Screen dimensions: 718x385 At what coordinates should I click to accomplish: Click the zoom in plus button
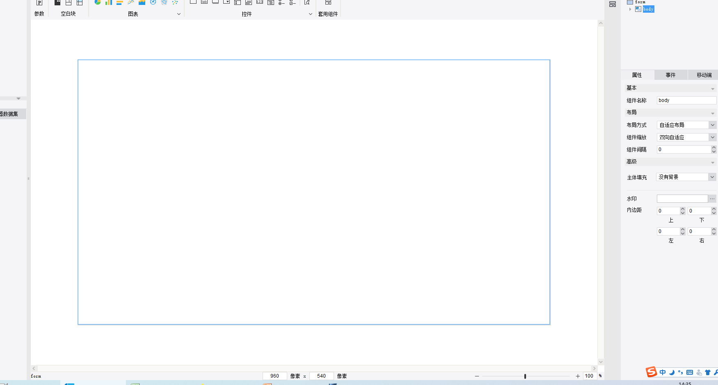pos(578,376)
